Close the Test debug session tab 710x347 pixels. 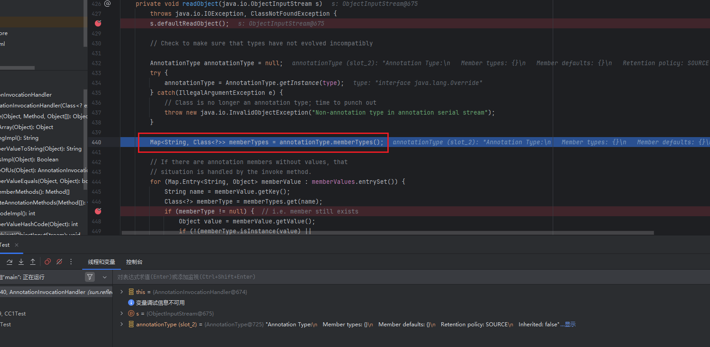17,245
